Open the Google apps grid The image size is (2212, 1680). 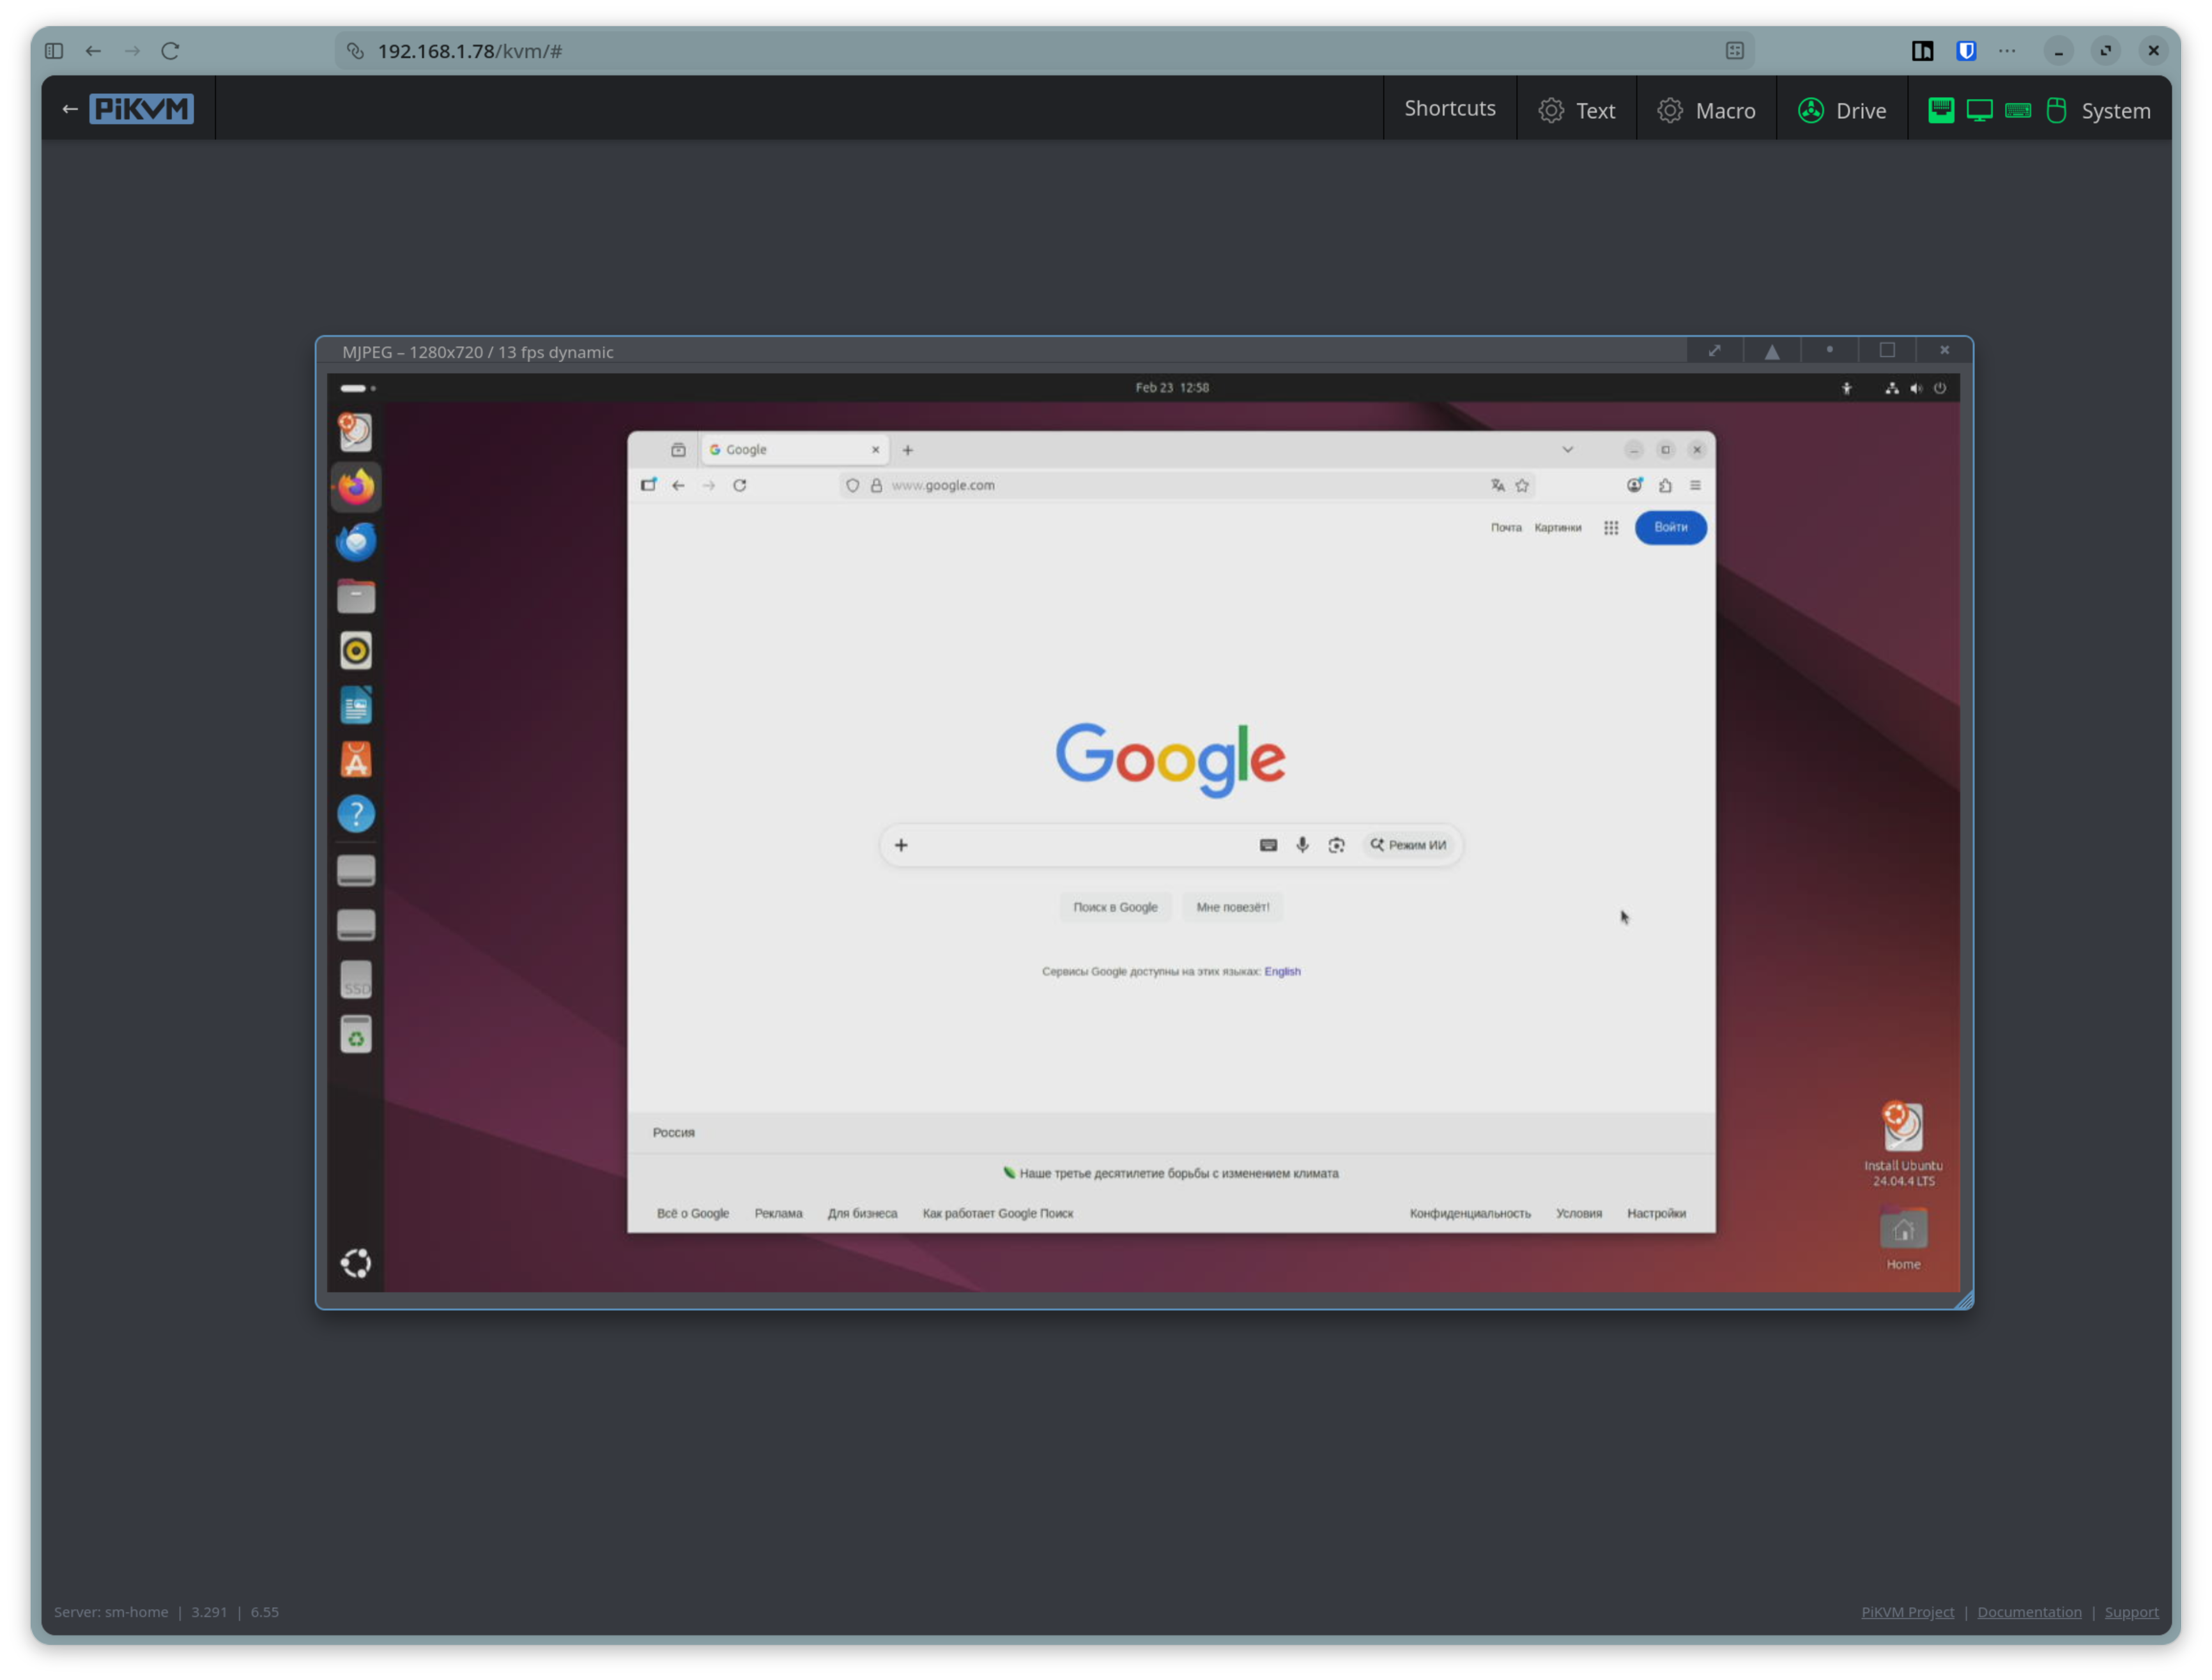(1610, 528)
